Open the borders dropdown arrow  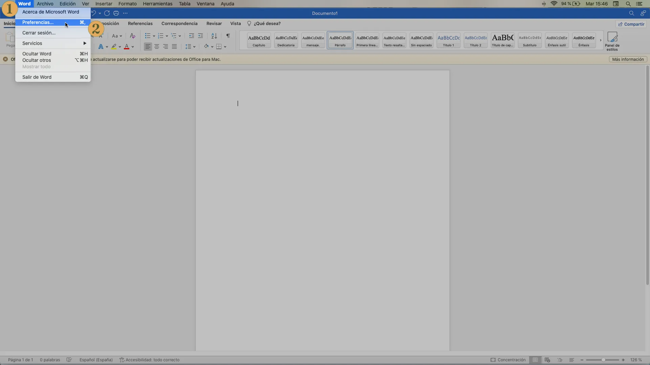pyautogui.click(x=225, y=47)
